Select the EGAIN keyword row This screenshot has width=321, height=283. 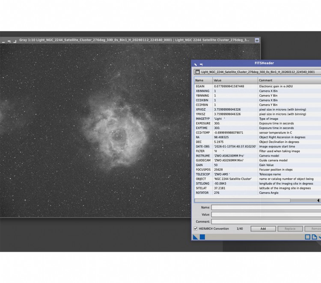[258, 86]
